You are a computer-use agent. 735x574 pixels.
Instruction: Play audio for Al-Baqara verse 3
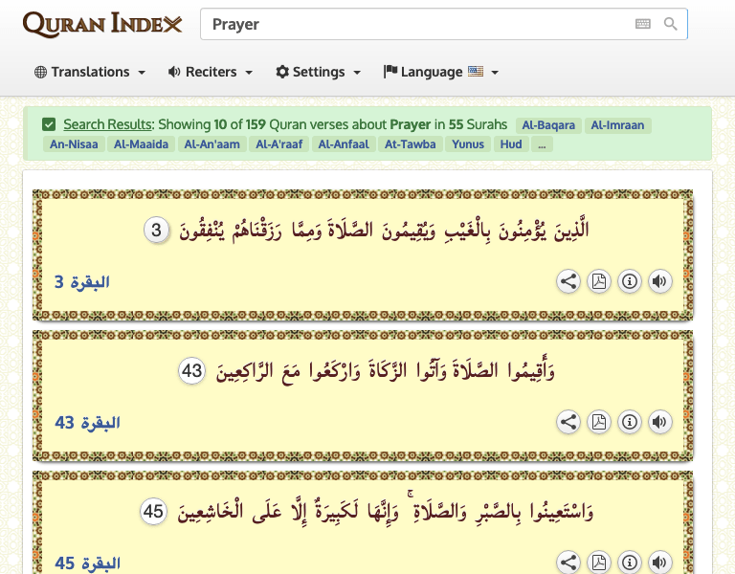pyautogui.click(x=659, y=281)
